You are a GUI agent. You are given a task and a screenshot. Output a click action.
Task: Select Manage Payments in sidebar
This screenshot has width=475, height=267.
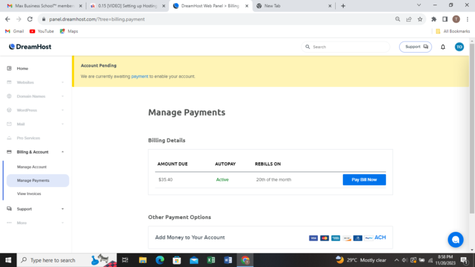click(x=38, y=181)
